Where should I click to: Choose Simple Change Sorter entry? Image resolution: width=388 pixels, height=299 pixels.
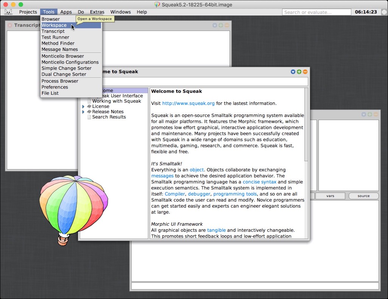[71, 68]
